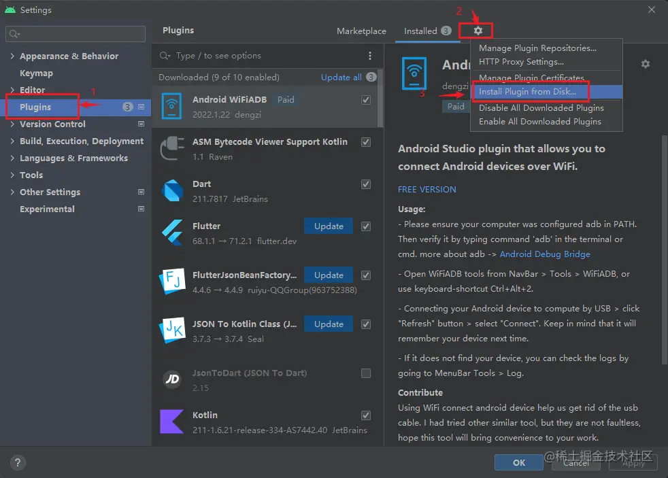Click Update button for JSON To Kotlin Class
The width and height of the screenshot is (668, 478).
click(x=329, y=324)
